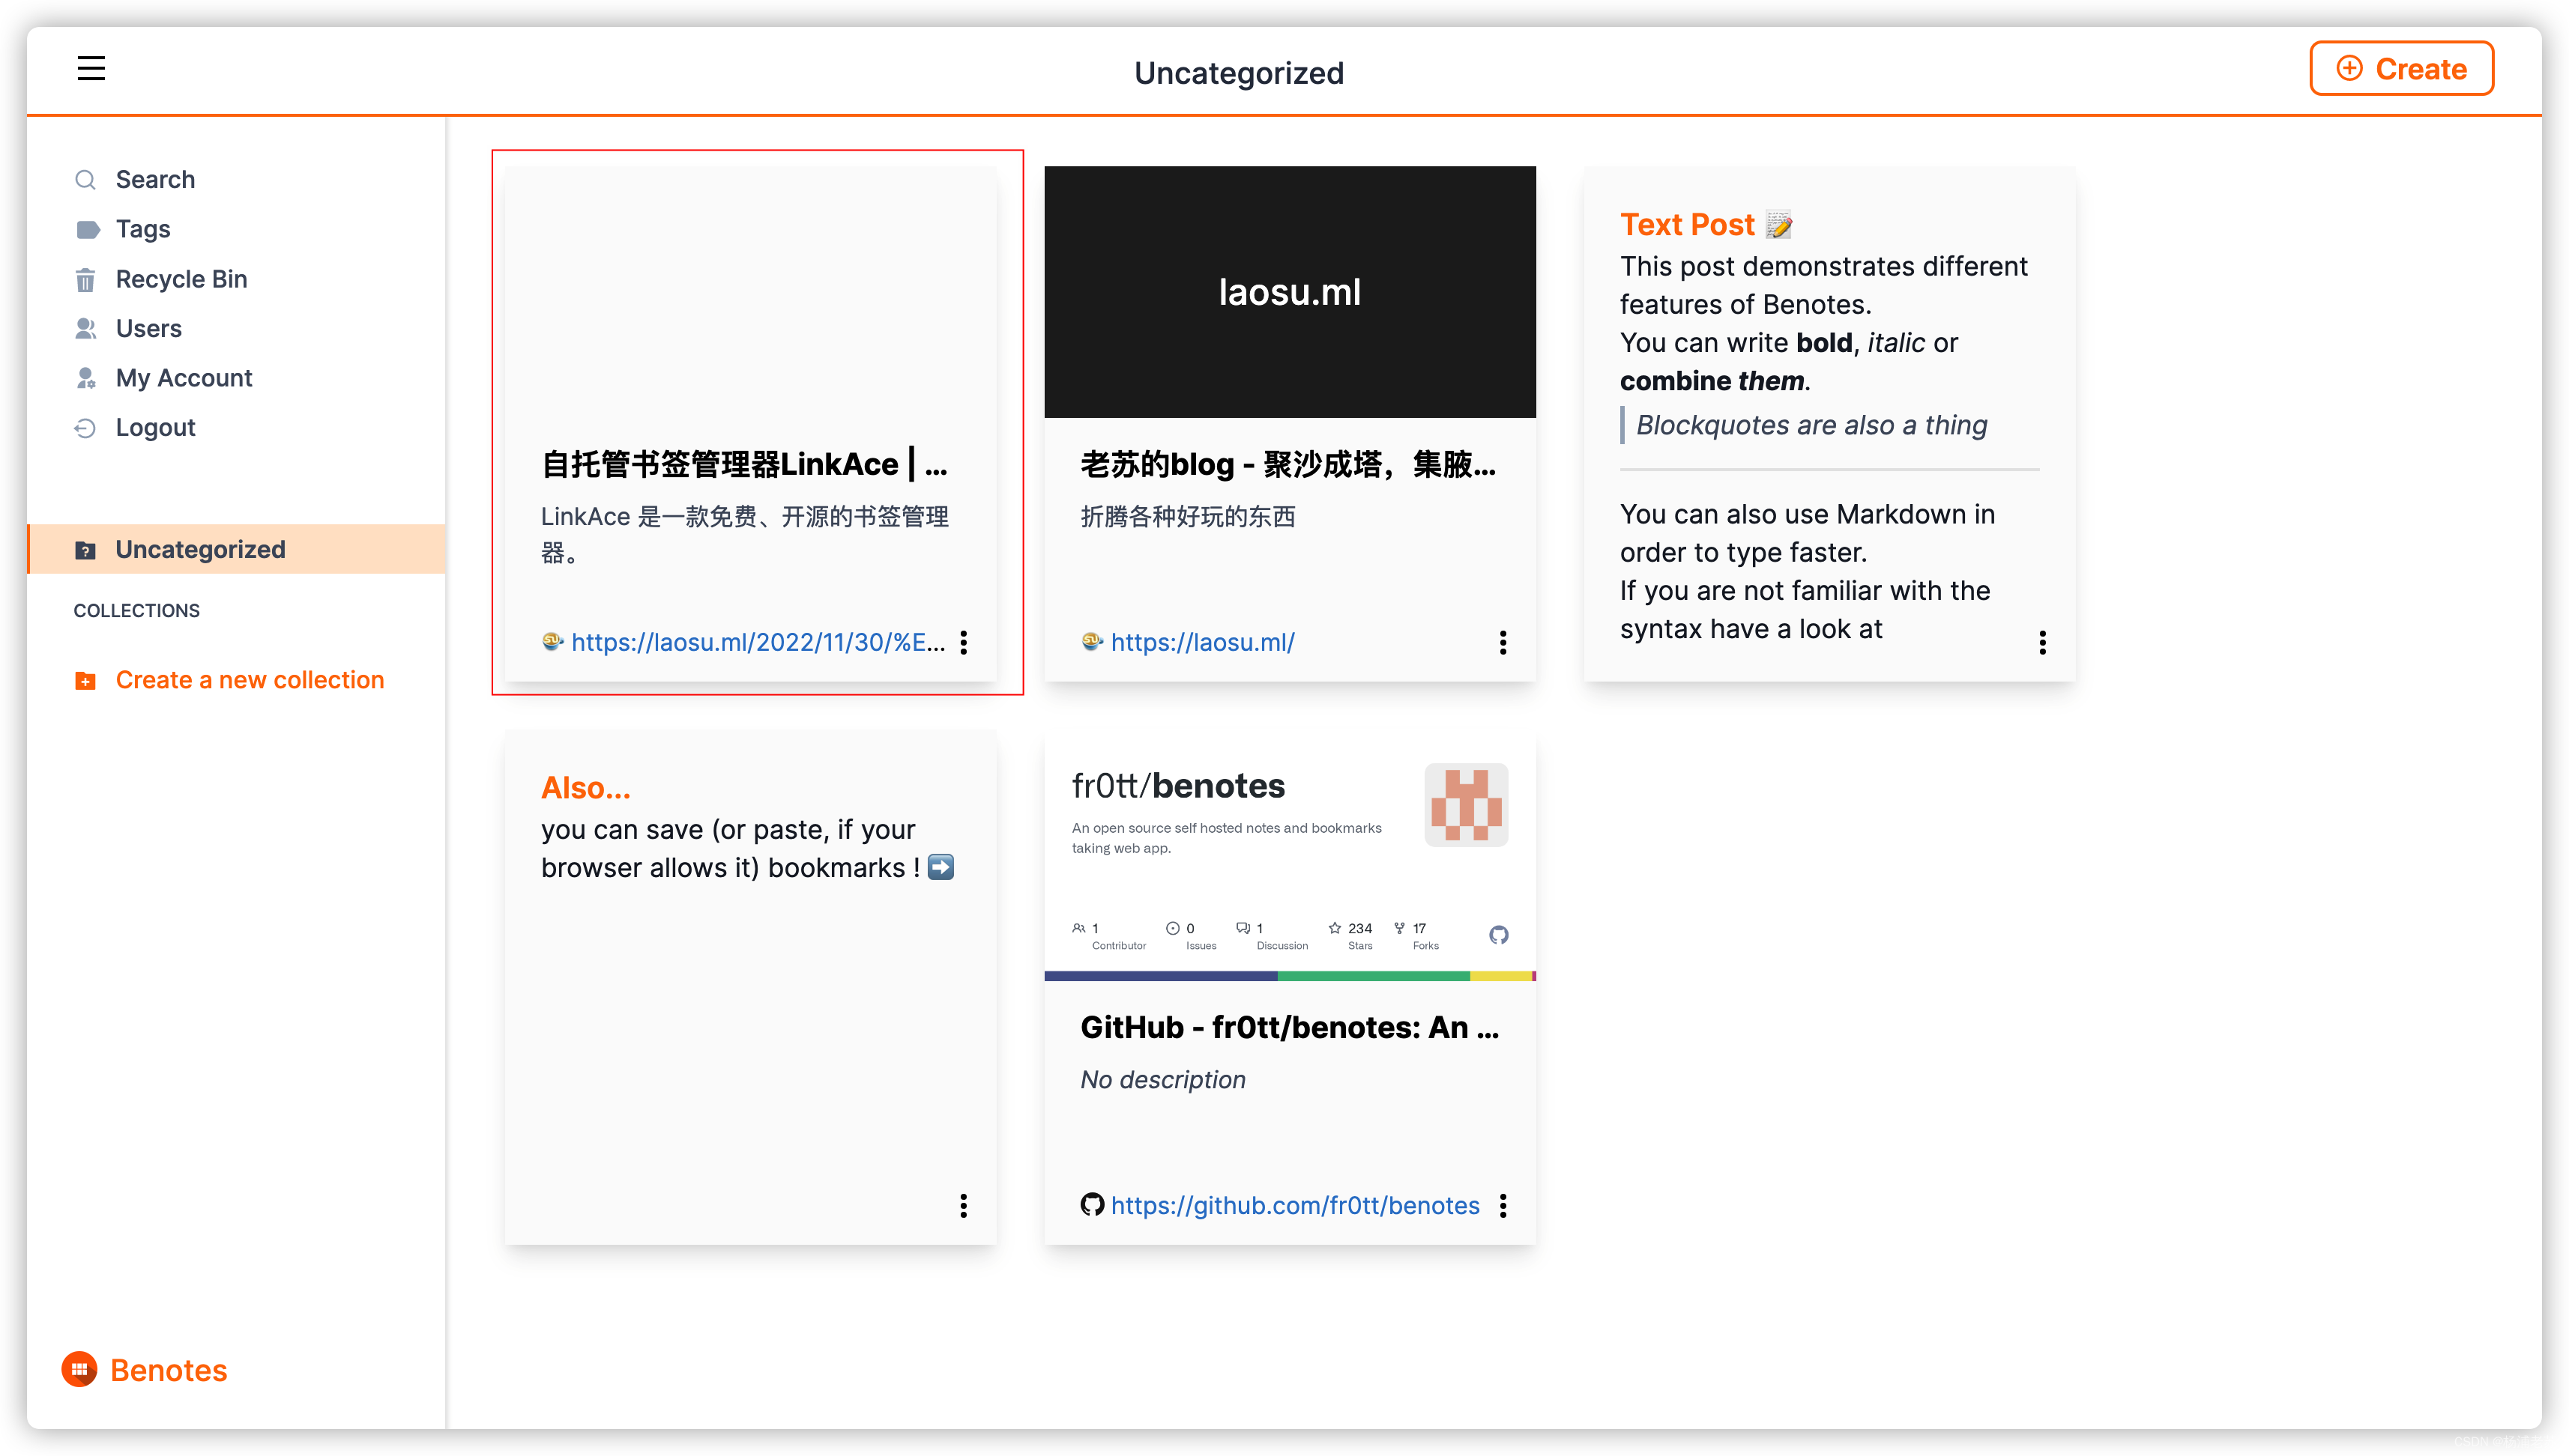Open the laosu.ml/2022/11/30 link
Image resolution: width=2569 pixels, height=1456 pixels.
click(758, 642)
